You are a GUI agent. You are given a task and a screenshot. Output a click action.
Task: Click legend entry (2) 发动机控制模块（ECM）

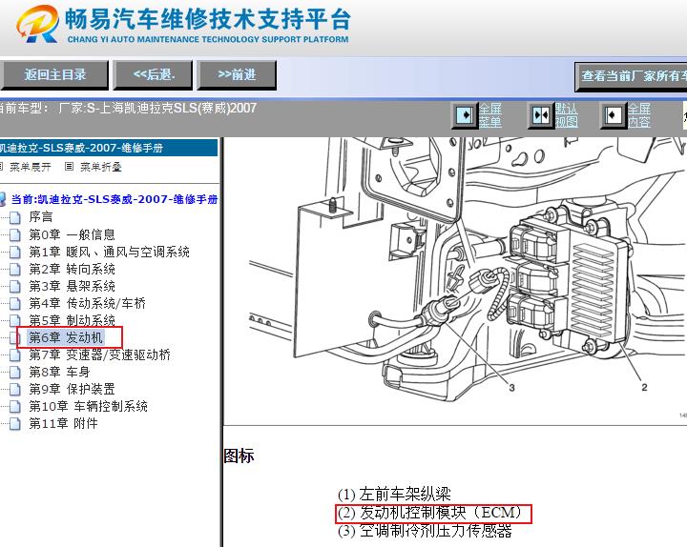[434, 513]
